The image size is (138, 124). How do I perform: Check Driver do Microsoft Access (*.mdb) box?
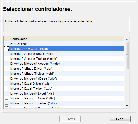[x=6, y=64]
